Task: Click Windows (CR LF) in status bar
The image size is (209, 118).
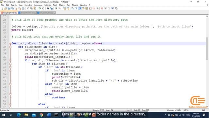Action: [x=173, y=110]
